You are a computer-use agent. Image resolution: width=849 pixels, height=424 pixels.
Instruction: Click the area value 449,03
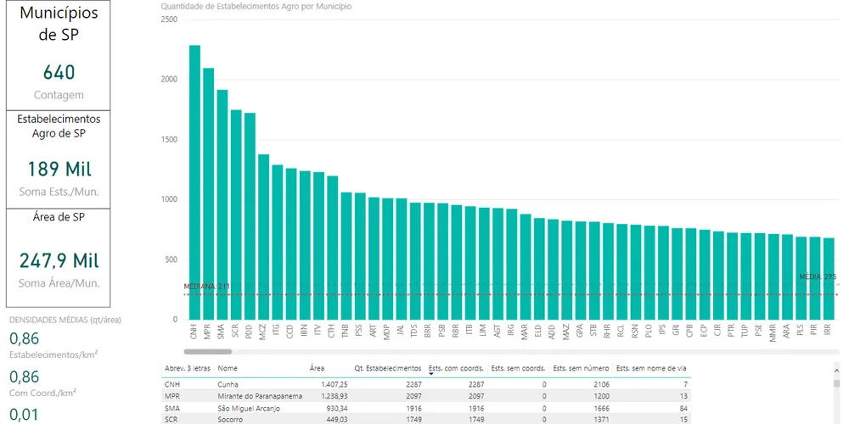339,420
